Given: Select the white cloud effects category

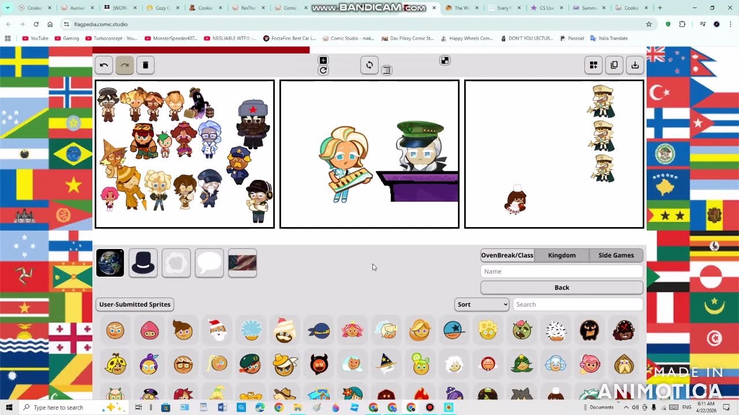Looking at the screenshot, I should pyautogui.click(x=176, y=263).
